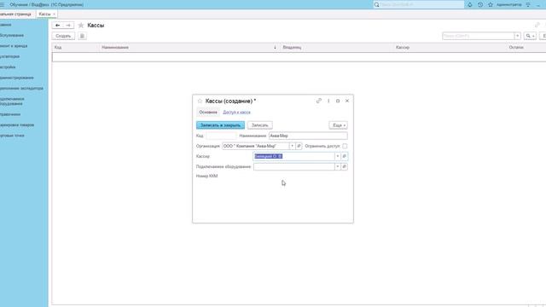
Task: Click Записать button
Action: point(259,125)
